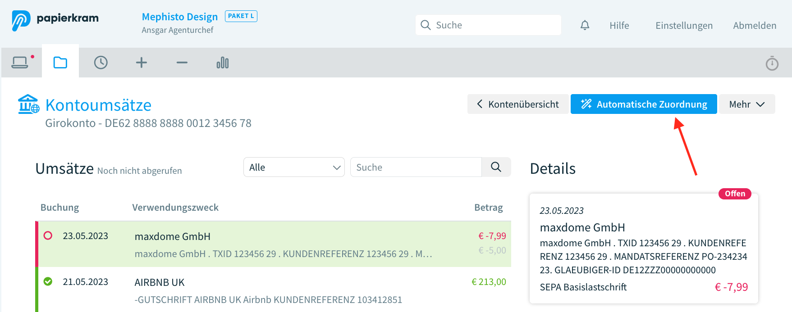The height and width of the screenshot is (312, 792).
Task: Toggle the open status circle on maxdome row
Action: 48,235
